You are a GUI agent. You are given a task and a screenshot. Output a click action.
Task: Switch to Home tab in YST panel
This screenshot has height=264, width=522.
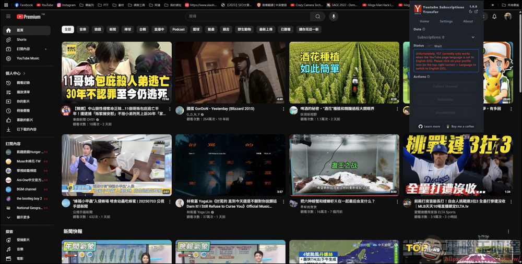pyautogui.click(x=424, y=21)
